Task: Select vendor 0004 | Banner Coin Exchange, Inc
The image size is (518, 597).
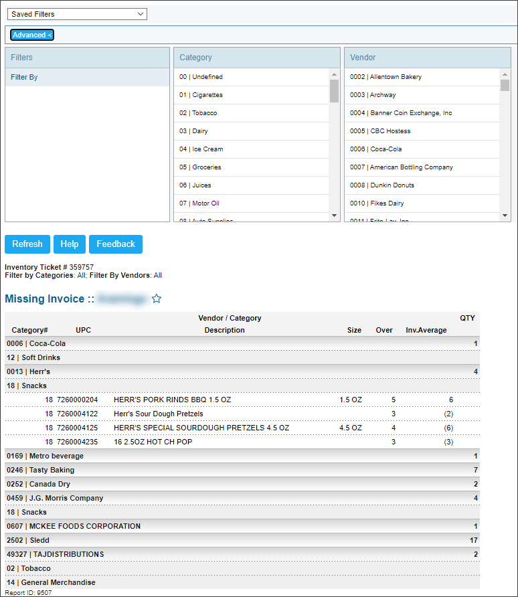Action: (422, 113)
